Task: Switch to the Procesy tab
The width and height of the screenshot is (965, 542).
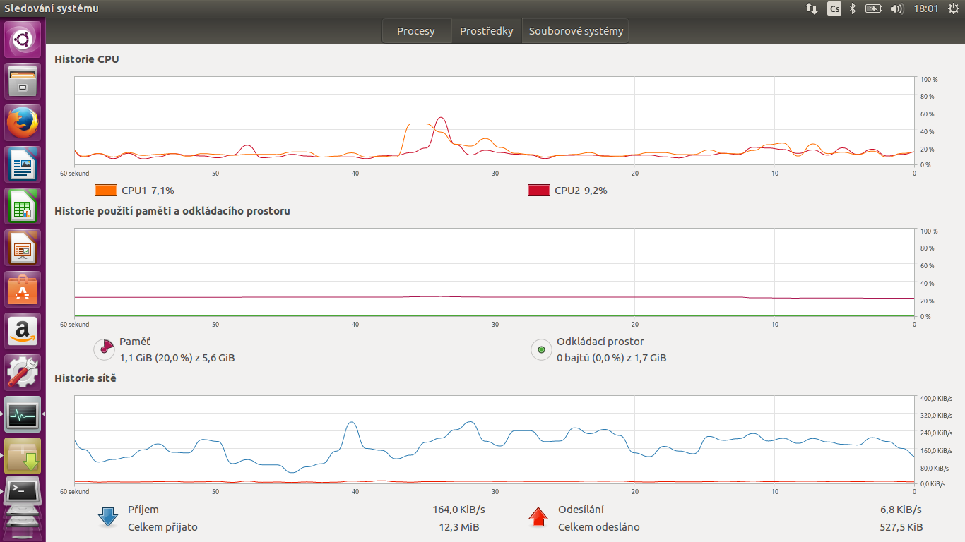Action: coord(416,31)
